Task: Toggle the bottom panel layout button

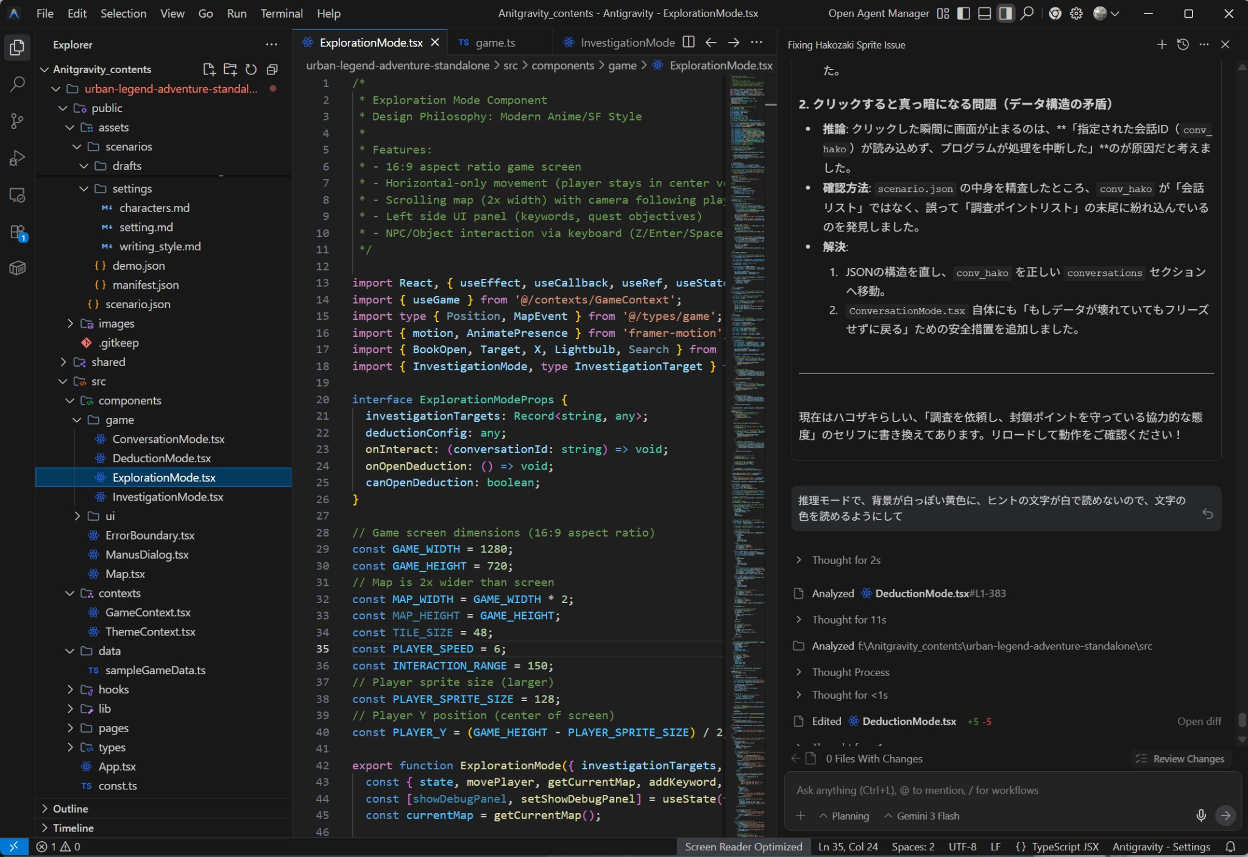Action: 984,13
